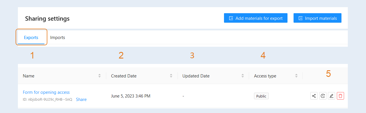This screenshot has width=366, height=113.
Task: Open the Form for opening access link
Action: (46, 92)
